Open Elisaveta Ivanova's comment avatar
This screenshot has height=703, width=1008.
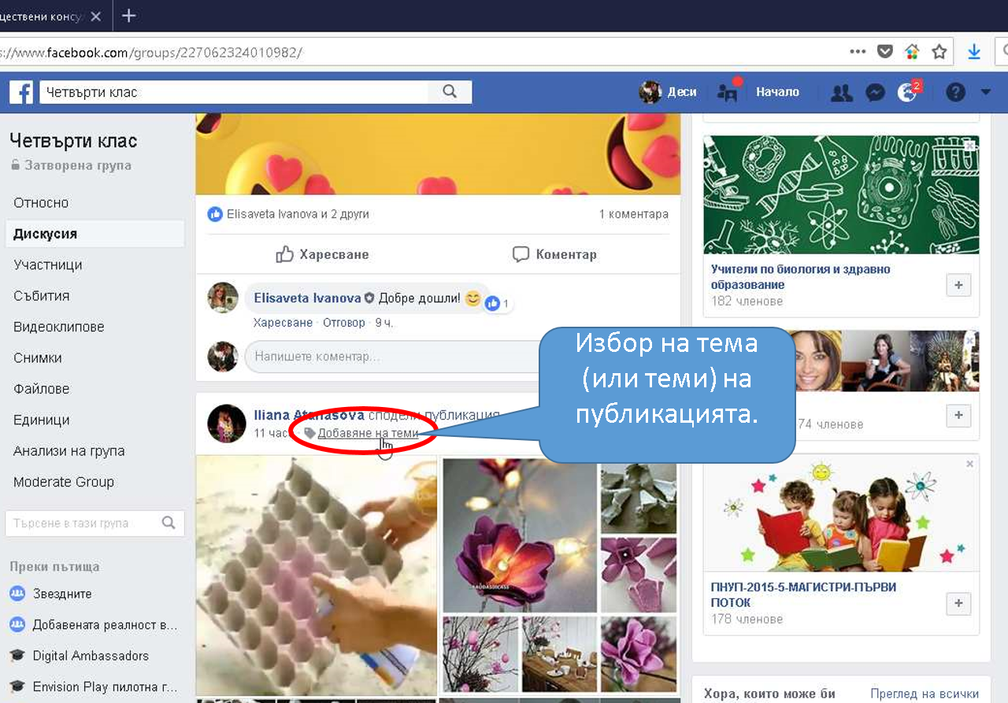[223, 298]
